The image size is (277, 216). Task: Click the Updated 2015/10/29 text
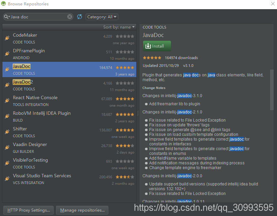coord(161,66)
